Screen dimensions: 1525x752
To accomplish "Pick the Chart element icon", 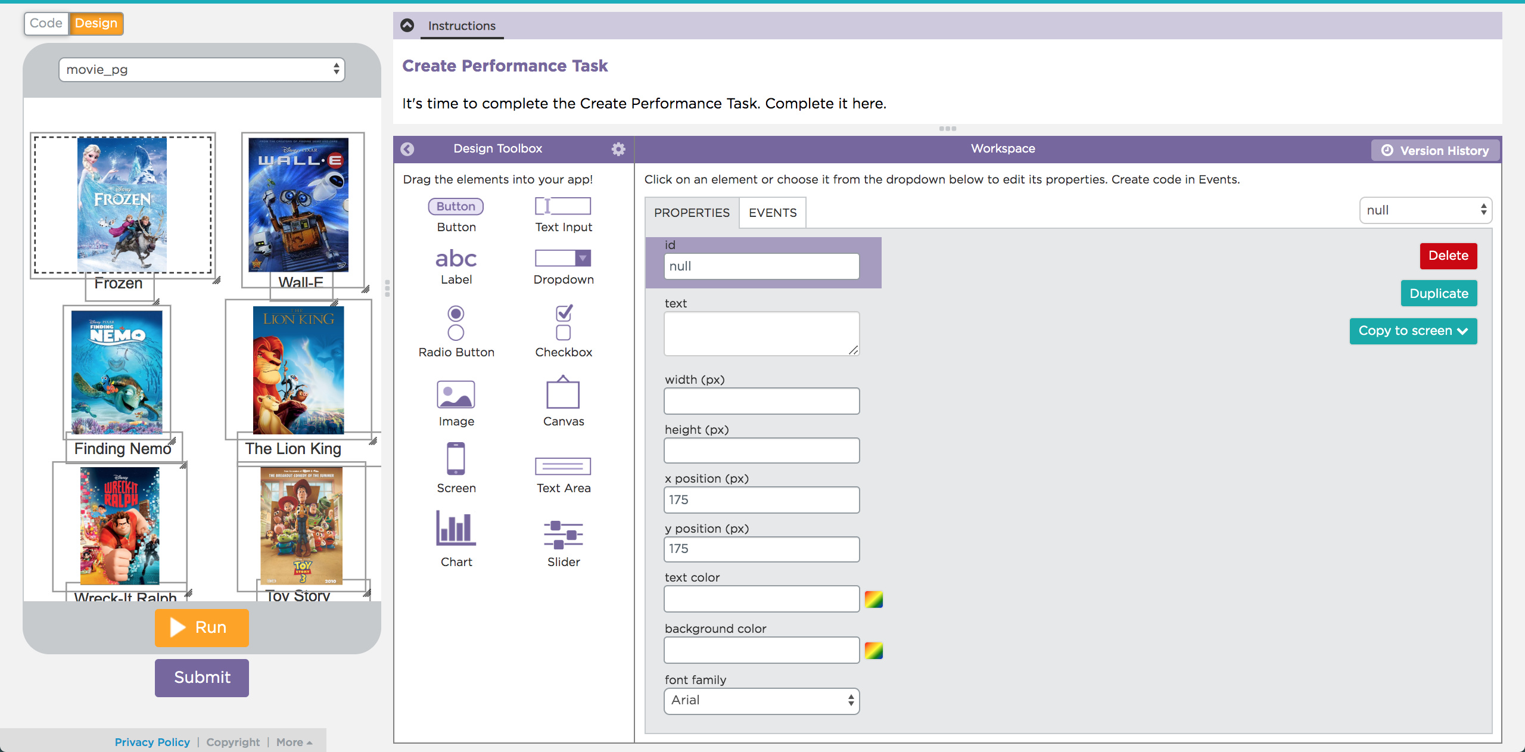I will [x=456, y=529].
